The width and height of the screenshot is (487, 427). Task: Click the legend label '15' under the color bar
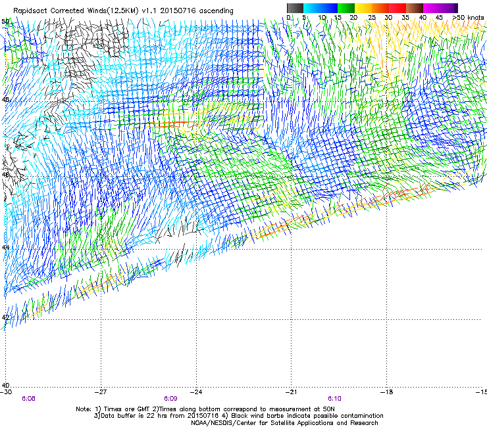coord(338,18)
